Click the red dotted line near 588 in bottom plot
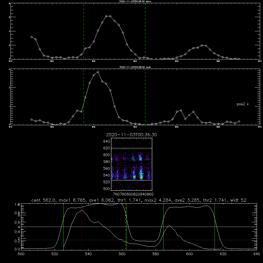 coord(169,226)
